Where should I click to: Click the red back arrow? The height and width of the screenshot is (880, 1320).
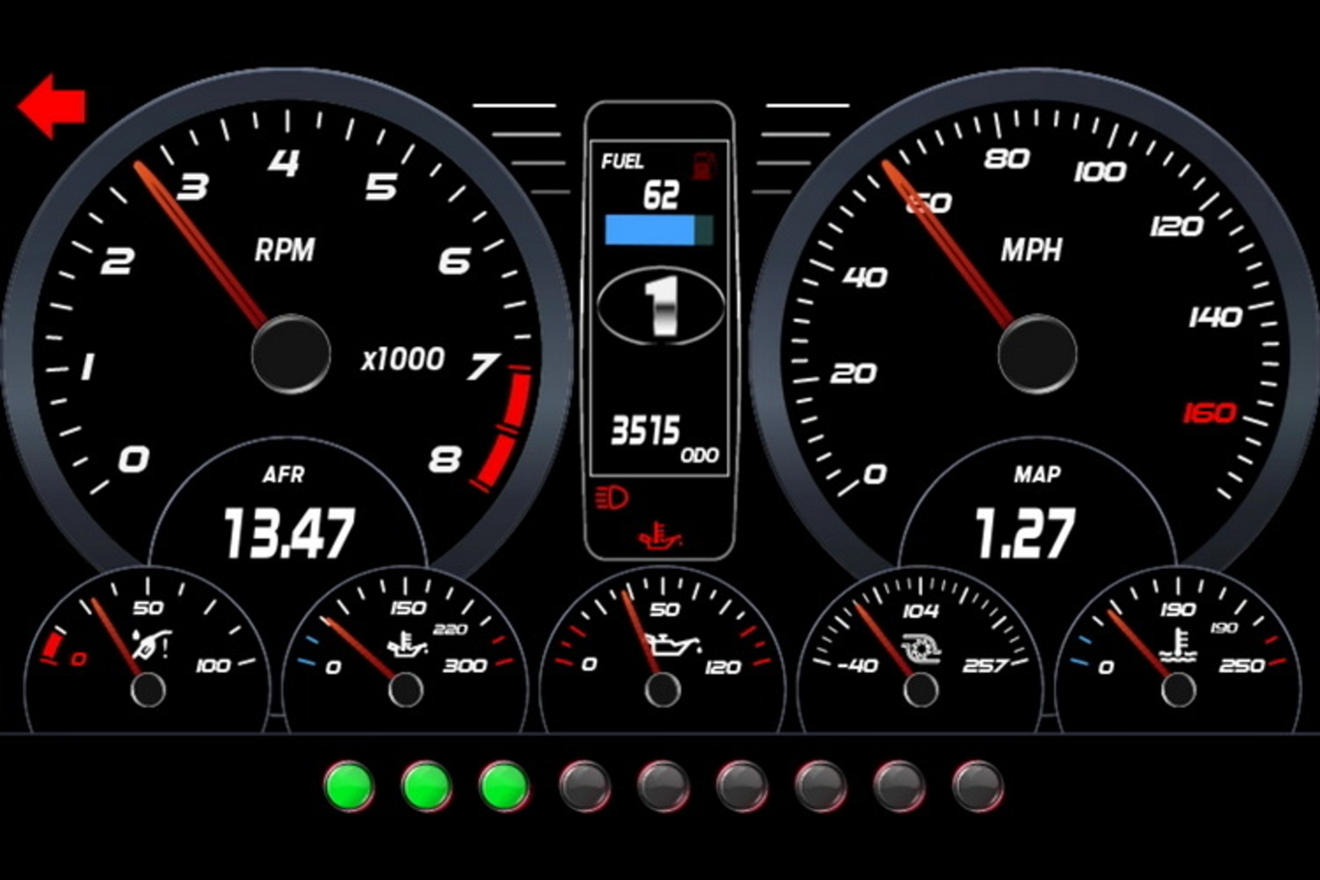coord(51,106)
